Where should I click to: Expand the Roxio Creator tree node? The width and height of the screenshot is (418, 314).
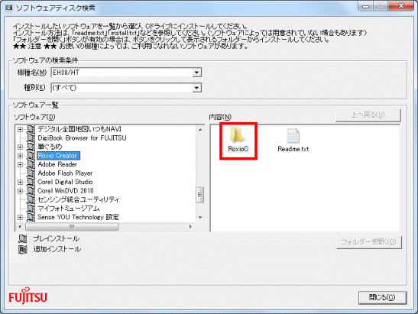(20, 156)
